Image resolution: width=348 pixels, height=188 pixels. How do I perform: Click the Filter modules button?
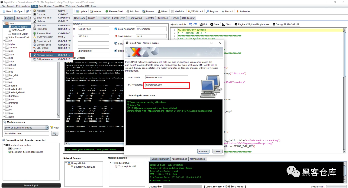(54, 128)
